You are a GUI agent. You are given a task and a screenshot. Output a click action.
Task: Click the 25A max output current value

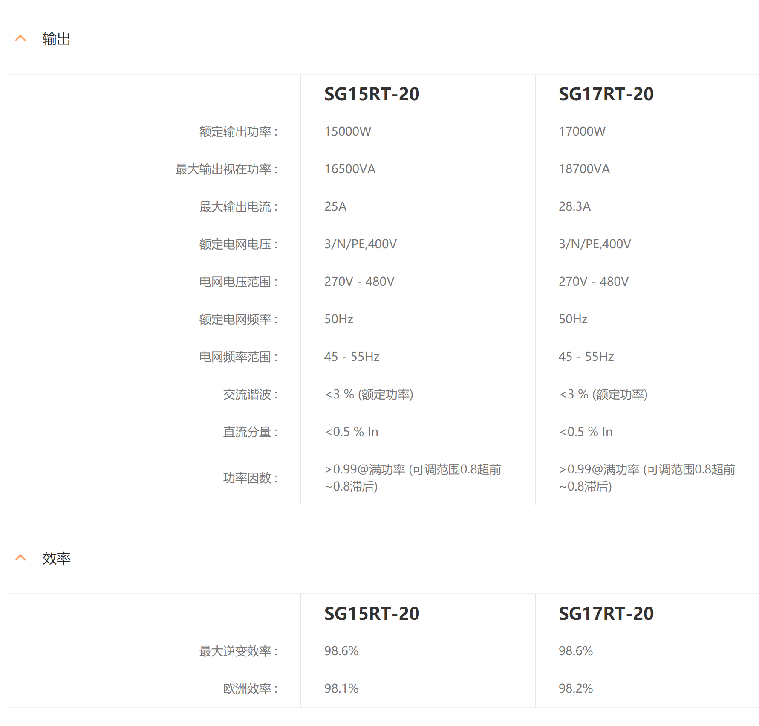pyautogui.click(x=335, y=206)
